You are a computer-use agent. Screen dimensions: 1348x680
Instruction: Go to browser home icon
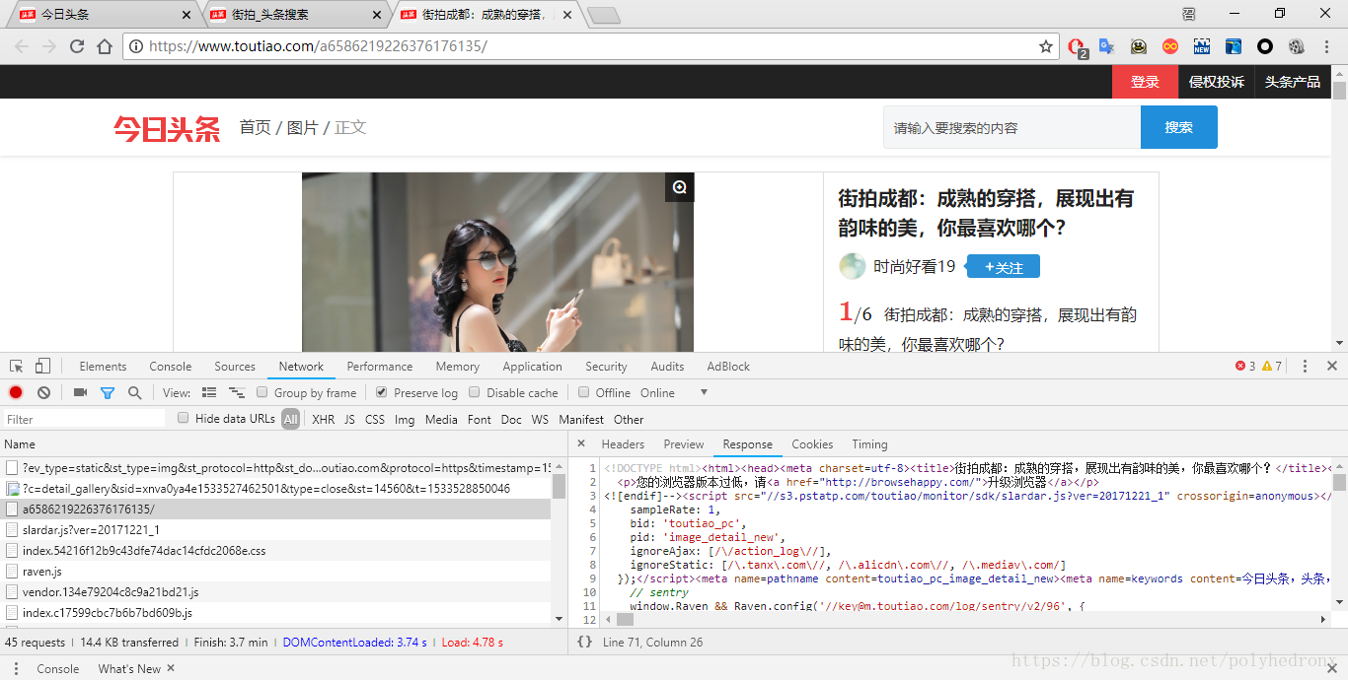click(x=105, y=46)
